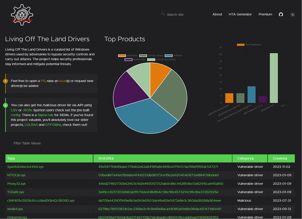Sort table by Created date column
Image resolution: width=302 pixels, height=219 pixels.
click(280, 159)
